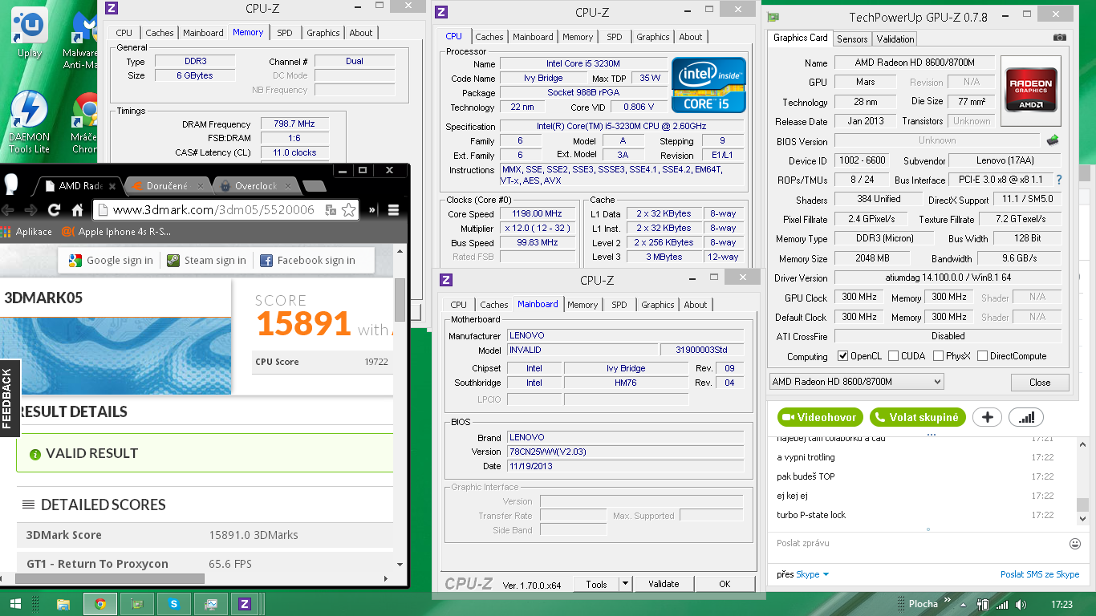Toggle the PhysX checkbox in GPU-Z
Image resolution: width=1096 pixels, height=616 pixels.
pos(938,356)
